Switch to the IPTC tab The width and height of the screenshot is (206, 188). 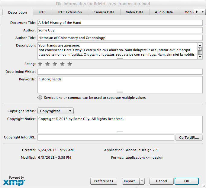point(42,12)
